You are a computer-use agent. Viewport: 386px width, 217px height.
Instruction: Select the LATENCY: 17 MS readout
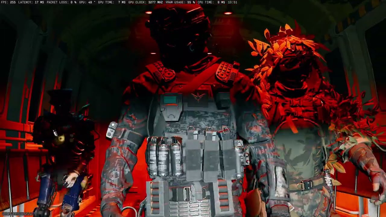(30, 2)
